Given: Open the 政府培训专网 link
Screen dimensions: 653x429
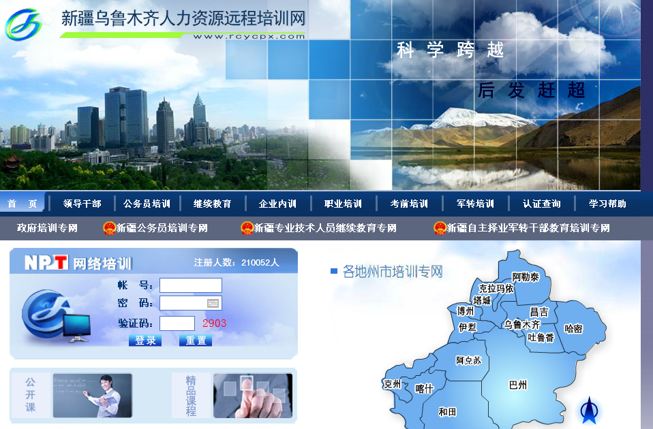Looking at the screenshot, I should (x=47, y=228).
